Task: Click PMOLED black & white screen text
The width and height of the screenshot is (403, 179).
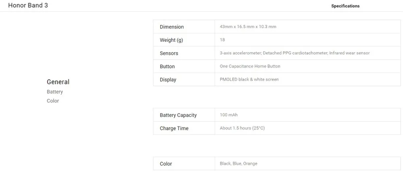Action: coord(249,80)
